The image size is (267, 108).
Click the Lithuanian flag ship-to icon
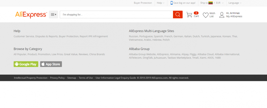211,3
